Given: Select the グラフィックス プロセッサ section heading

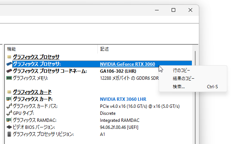Looking at the screenshot, I should pyautogui.click(x=36, y=57).
